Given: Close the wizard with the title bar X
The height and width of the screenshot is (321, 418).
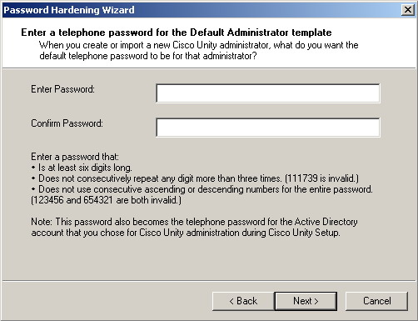Looking at the screenshot, I should tap(408, 10).
